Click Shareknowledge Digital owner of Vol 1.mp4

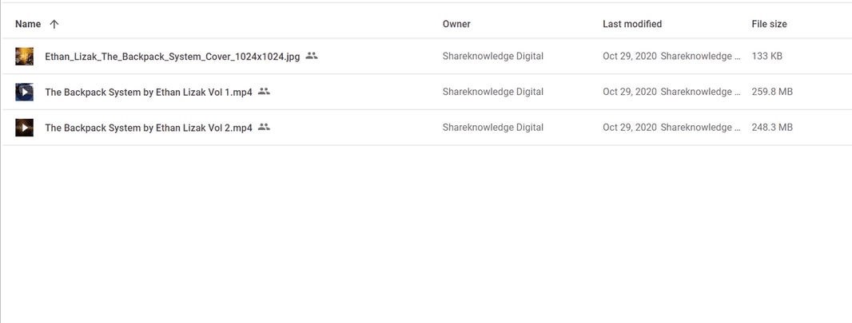(493, 92)
